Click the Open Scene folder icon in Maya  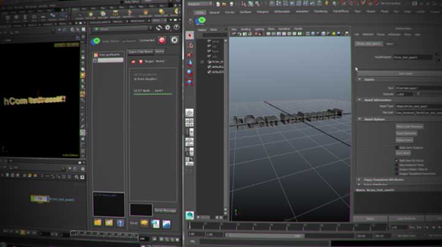(225, 4)
